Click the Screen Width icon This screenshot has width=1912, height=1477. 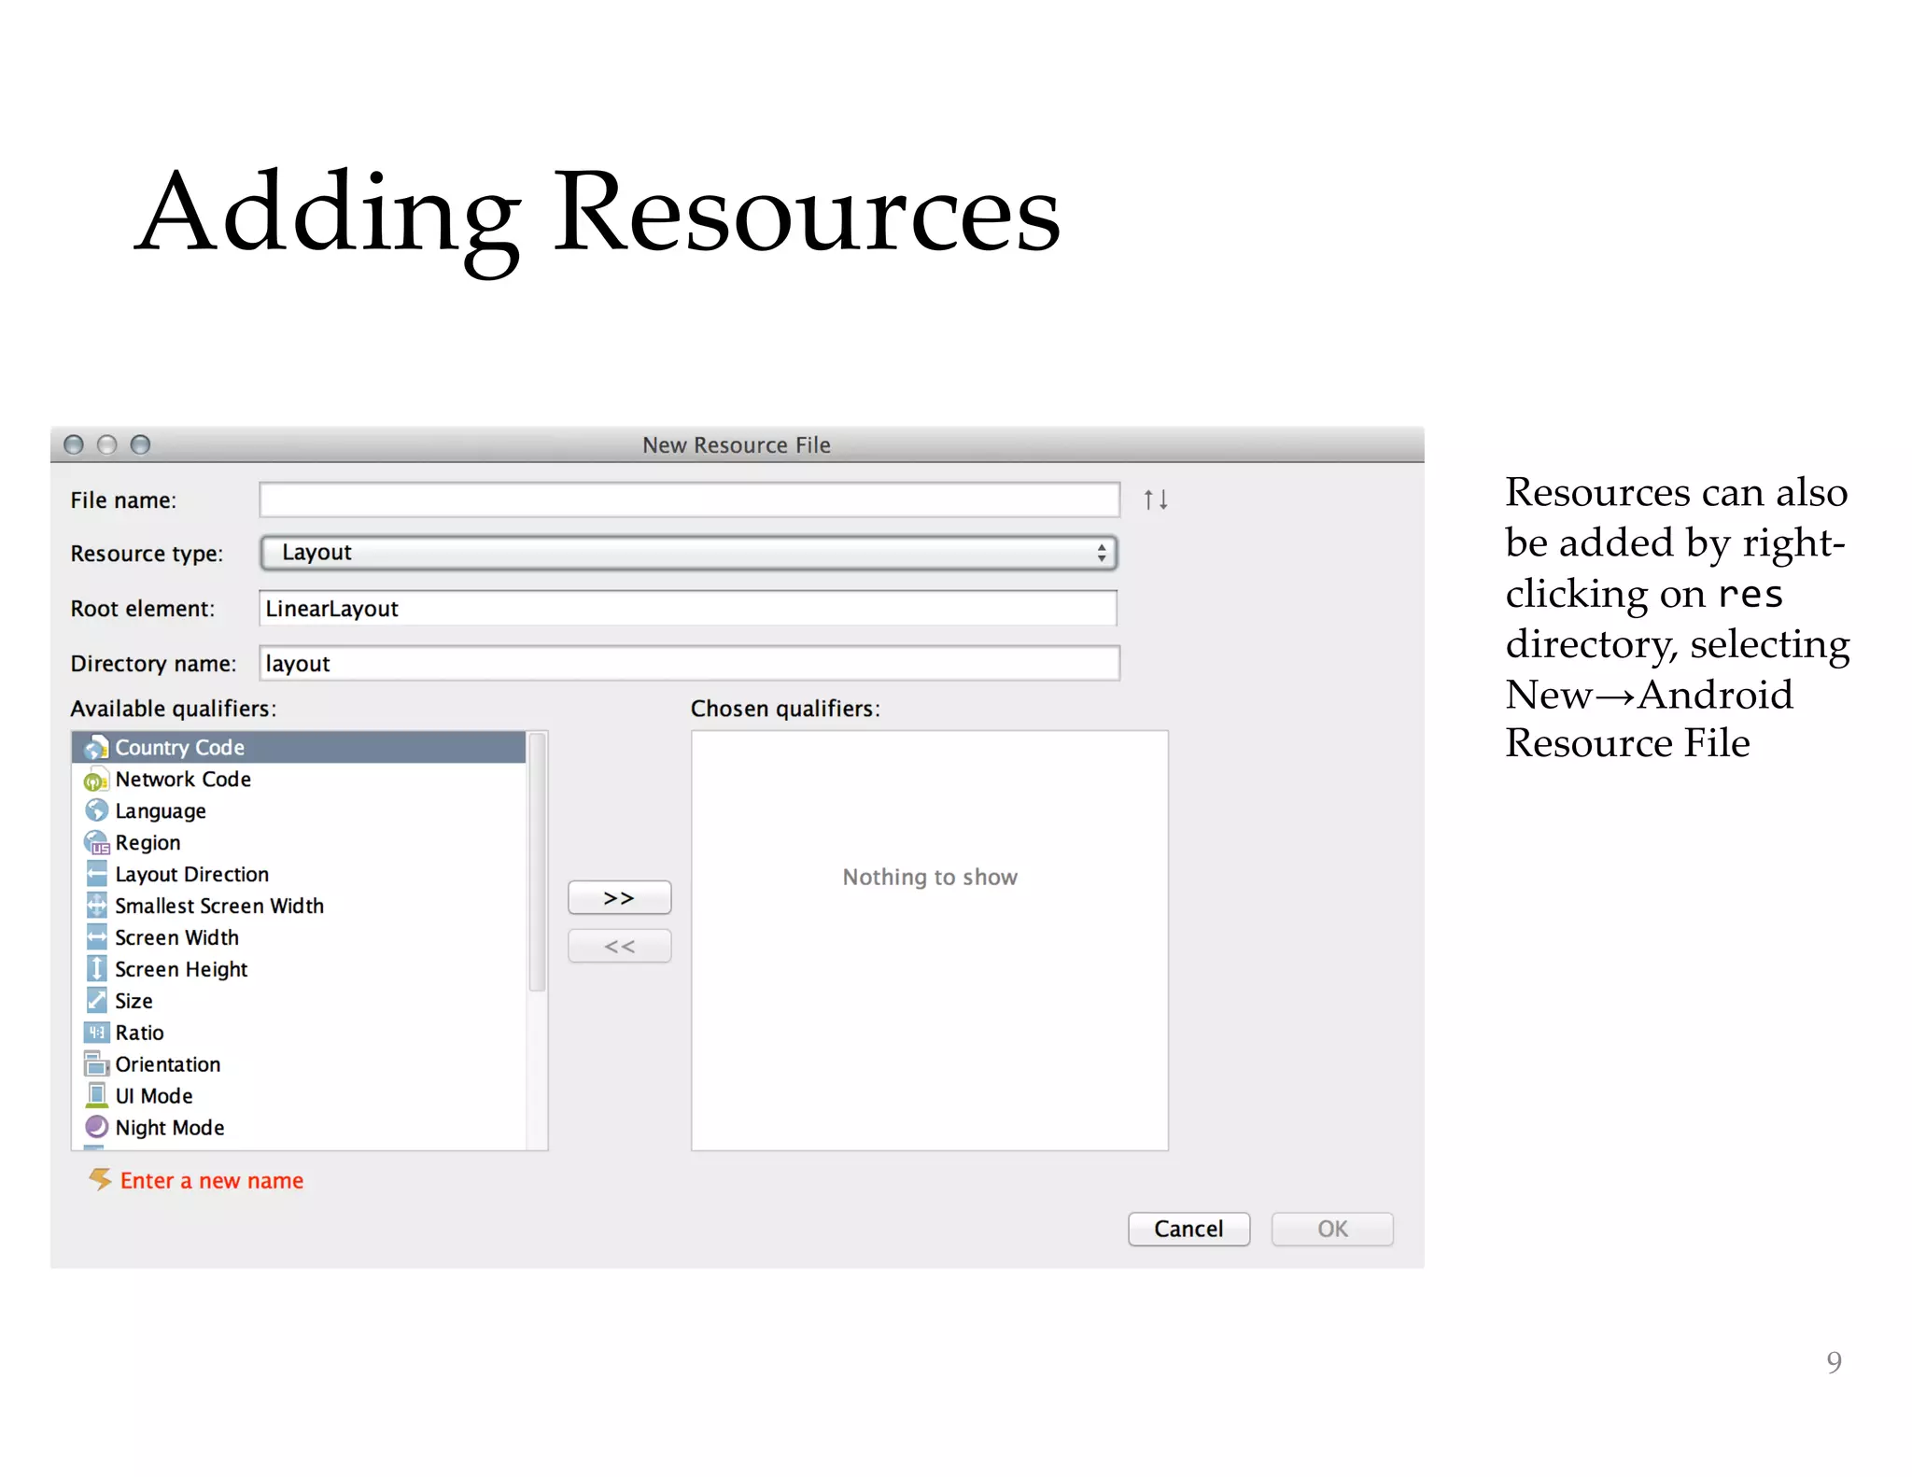tap(96, 936)
